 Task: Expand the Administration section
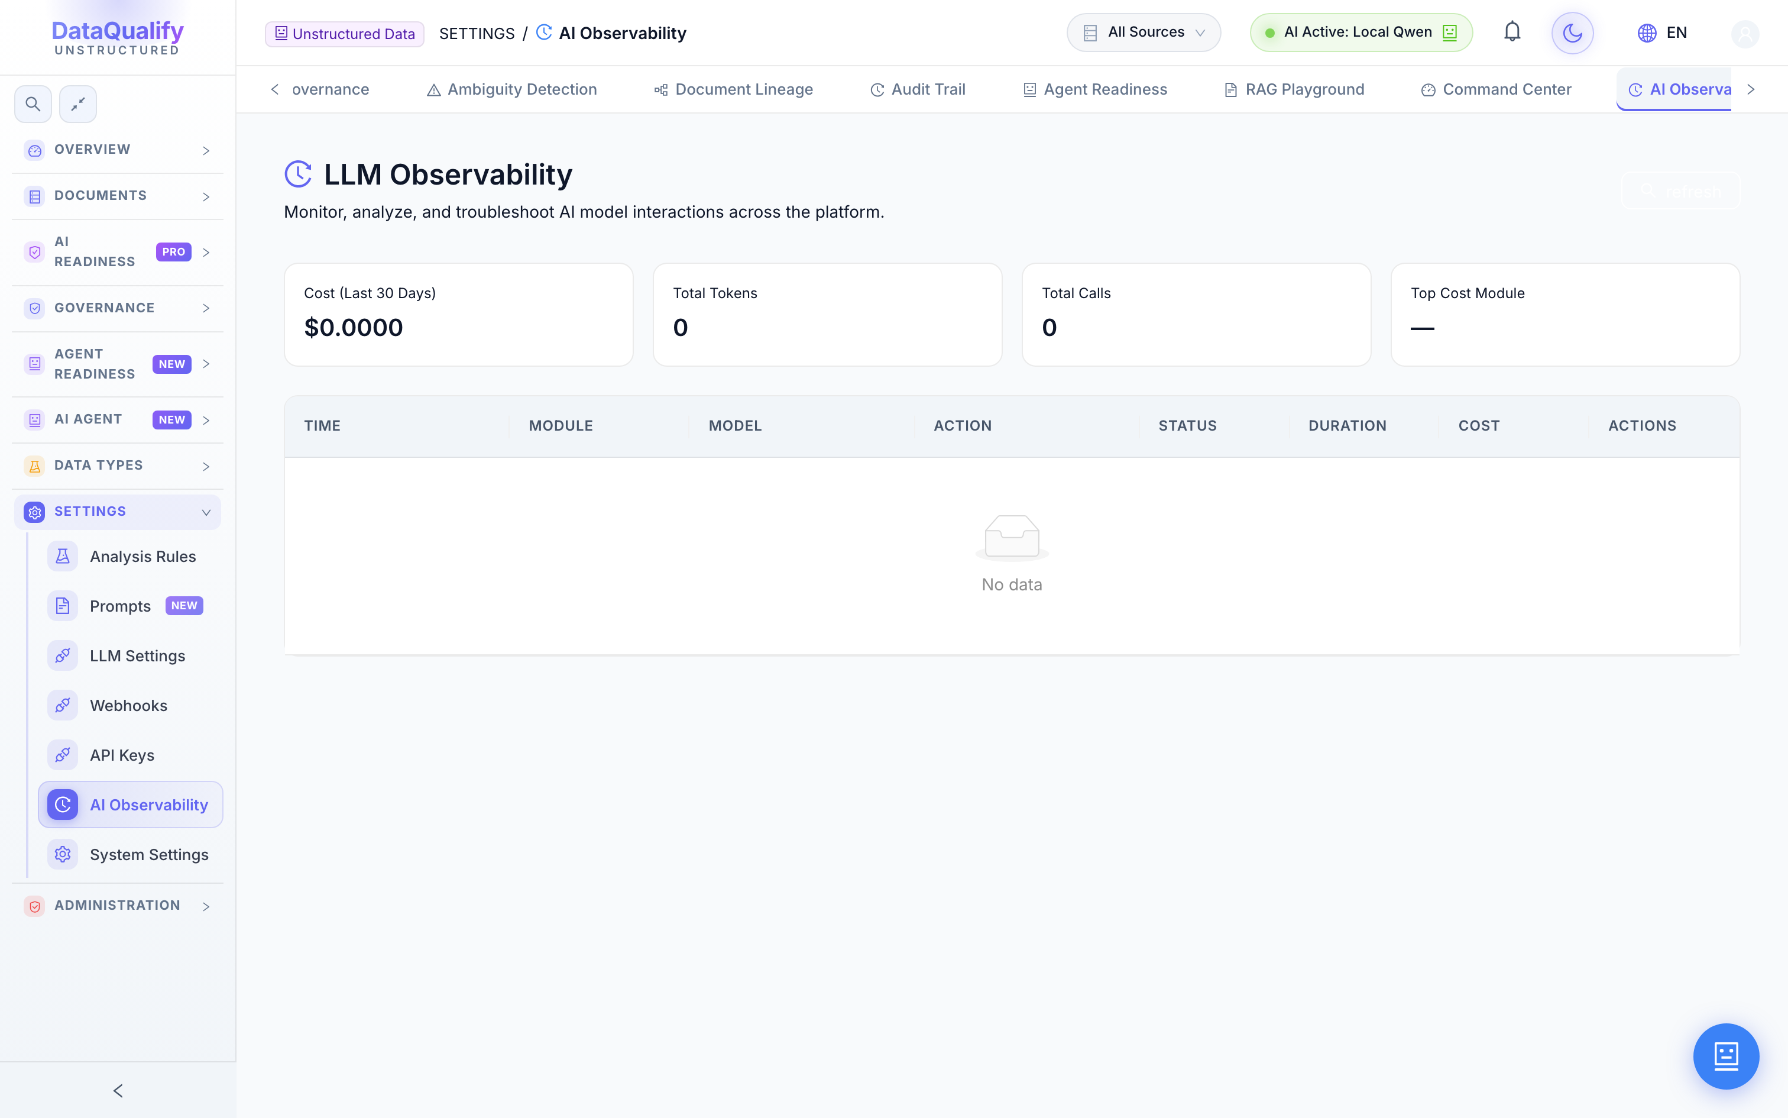point(118,906)
